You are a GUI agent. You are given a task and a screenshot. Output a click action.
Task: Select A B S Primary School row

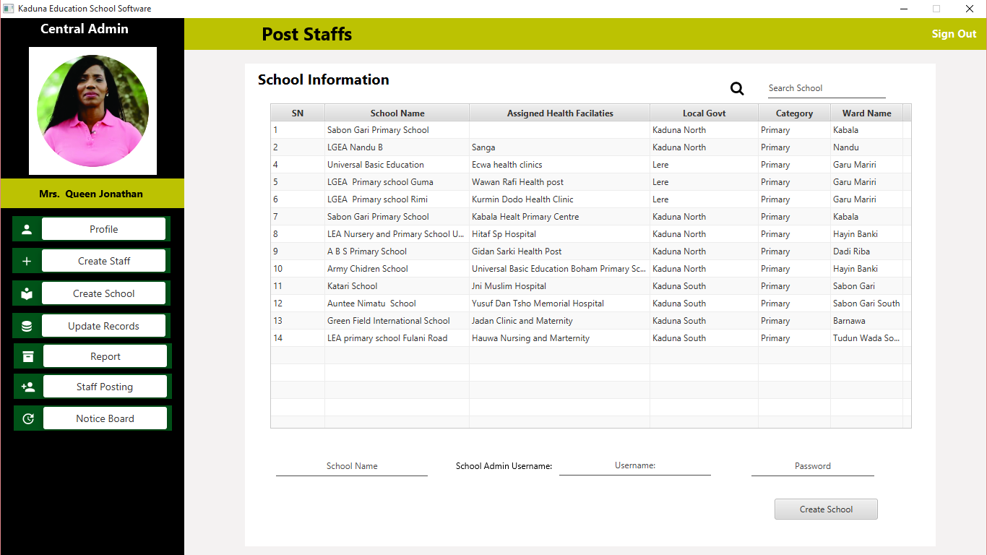click(x=590, y=251)
